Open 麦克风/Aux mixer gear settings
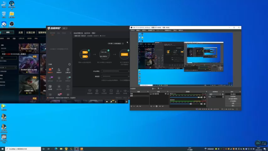The height and width of the screenshot is (151, 268). coord(205,97)
